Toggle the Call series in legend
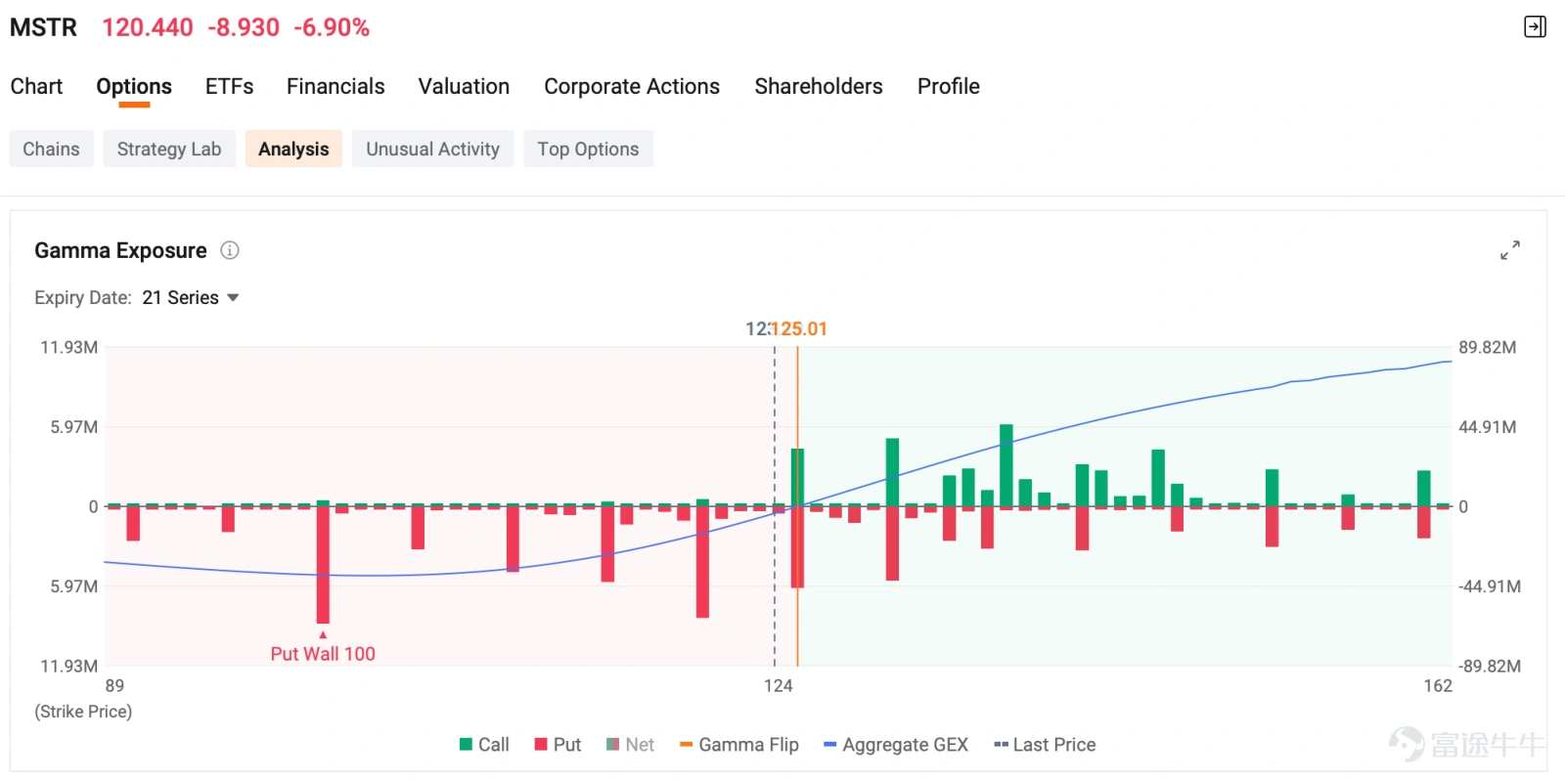The image size is (1565, 780). (484, 745)
